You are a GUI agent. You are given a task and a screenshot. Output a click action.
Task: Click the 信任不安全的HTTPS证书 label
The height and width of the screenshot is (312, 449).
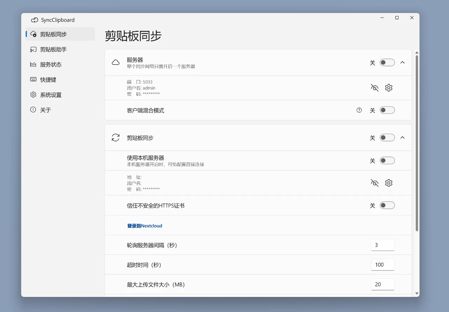point(156,205)
